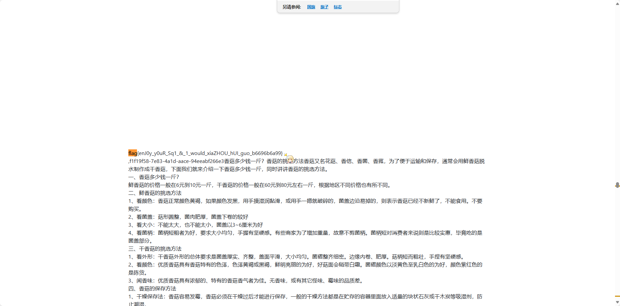Click the "另请参阅:" label in the popup
Viewport: 620px width, 306px height.
point(292,7)
